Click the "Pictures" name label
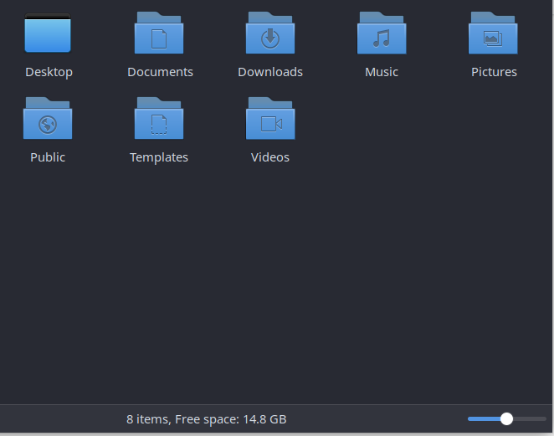The image size is (554, 436). coord(494,72)
